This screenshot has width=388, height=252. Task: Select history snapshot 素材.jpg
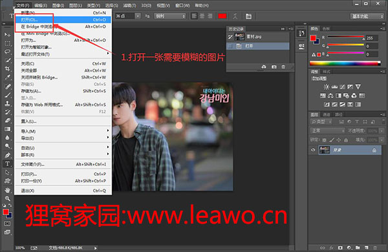(x=258, y=37)
